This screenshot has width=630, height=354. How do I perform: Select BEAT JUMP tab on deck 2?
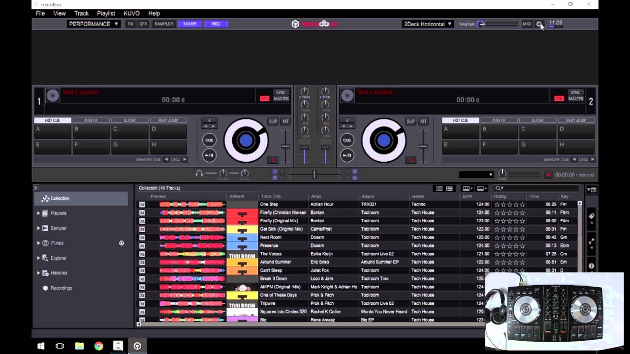pyautogui.click(x=576, y=120)
